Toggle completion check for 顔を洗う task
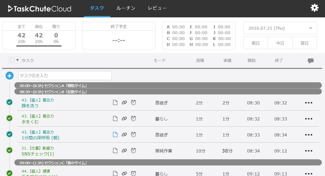 pos(9,102)
